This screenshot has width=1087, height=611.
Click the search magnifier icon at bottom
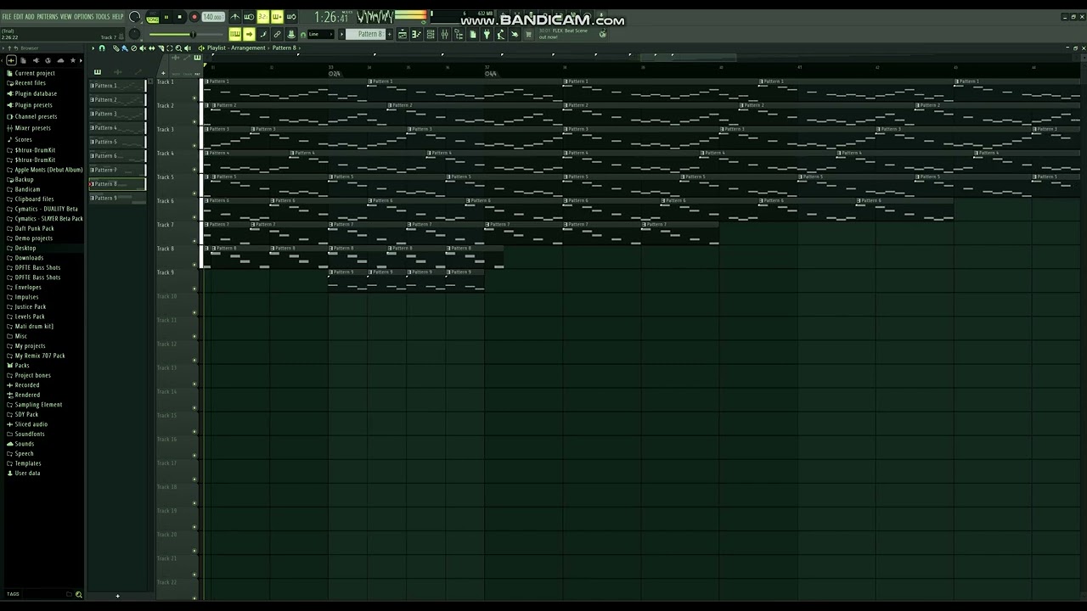(79, 595)
